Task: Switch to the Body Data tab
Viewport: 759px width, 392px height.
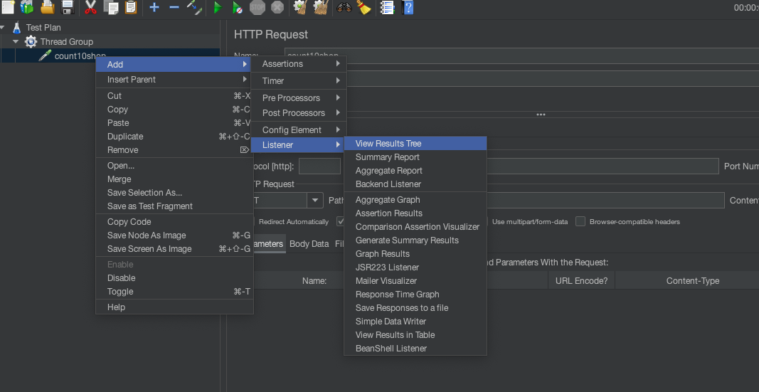Action: pyautogui.click(x=309, y=244)
